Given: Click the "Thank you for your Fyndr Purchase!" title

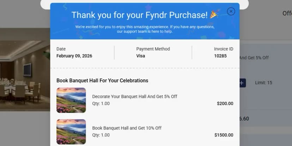Looking at the screenshot, I should click(x=139, y=15).
